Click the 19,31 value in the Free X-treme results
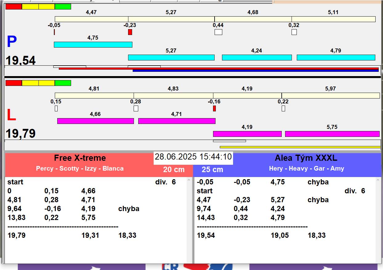Screen dimensions: 383x270 (x=90, y=235)
